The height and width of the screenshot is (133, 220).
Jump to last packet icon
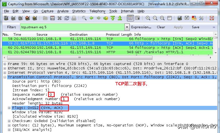pos(120,18)
